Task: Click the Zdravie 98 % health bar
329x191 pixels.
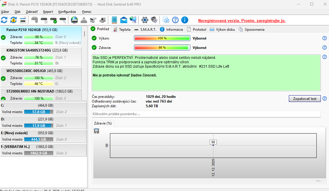Action: tap(162, 47)
